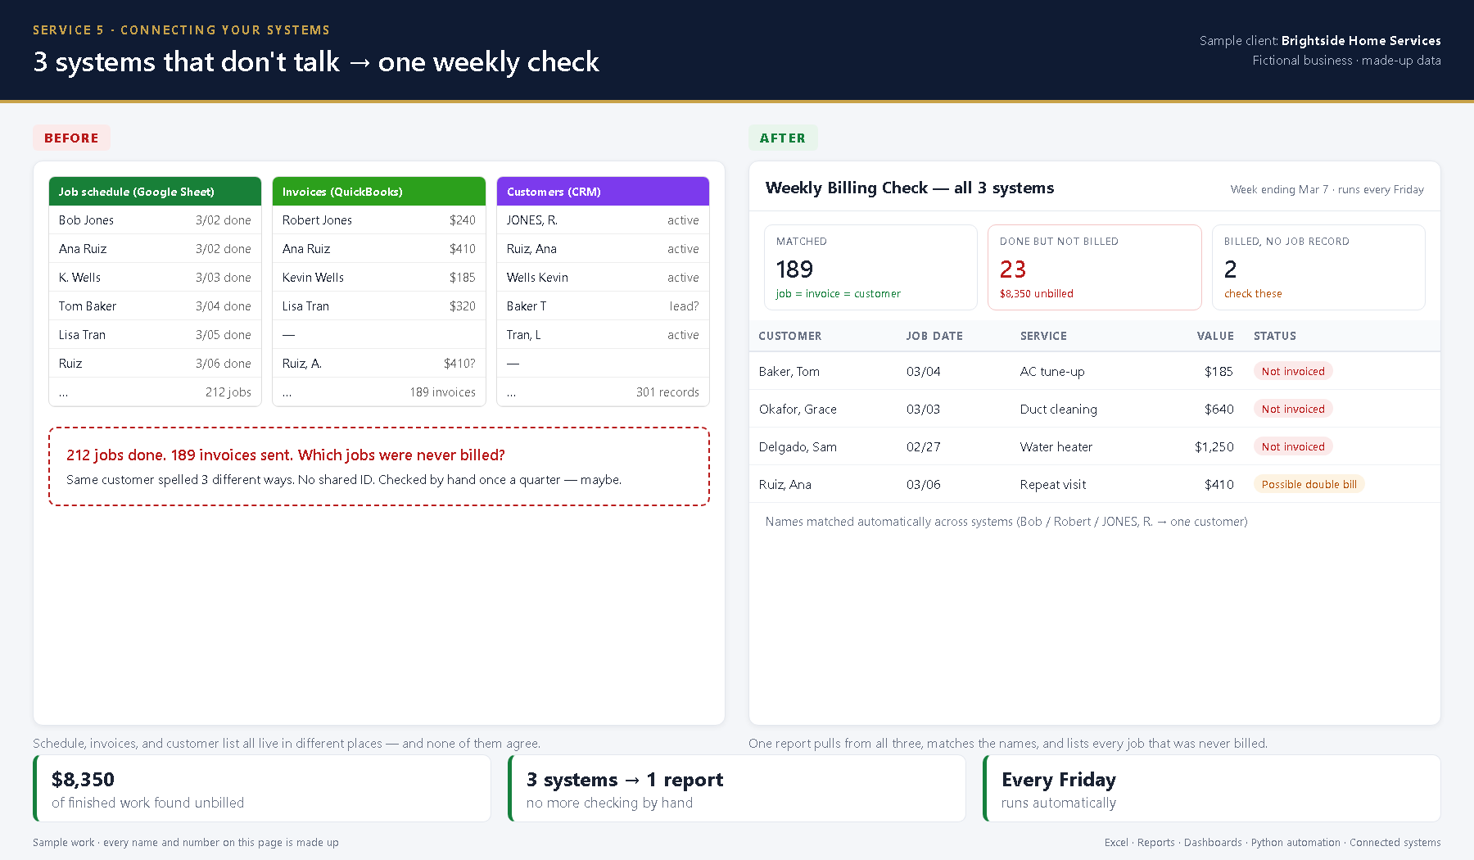Click the Duct cleaning service cell
This screenshot has height=860, width=1474.
(1058, 409)
